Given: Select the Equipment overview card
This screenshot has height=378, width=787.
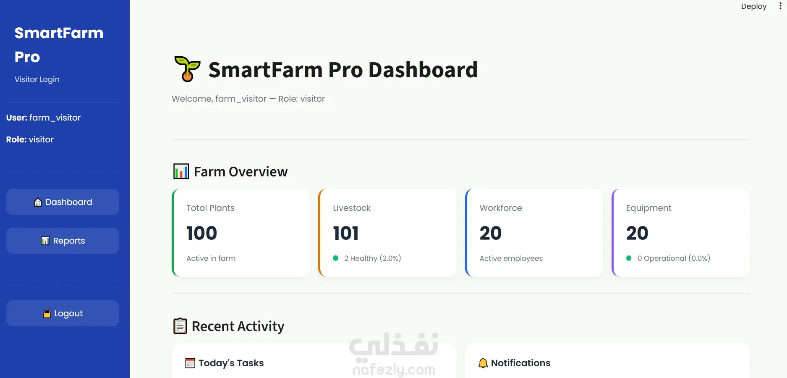Looking at the screenshot, I should pos(680,233).
